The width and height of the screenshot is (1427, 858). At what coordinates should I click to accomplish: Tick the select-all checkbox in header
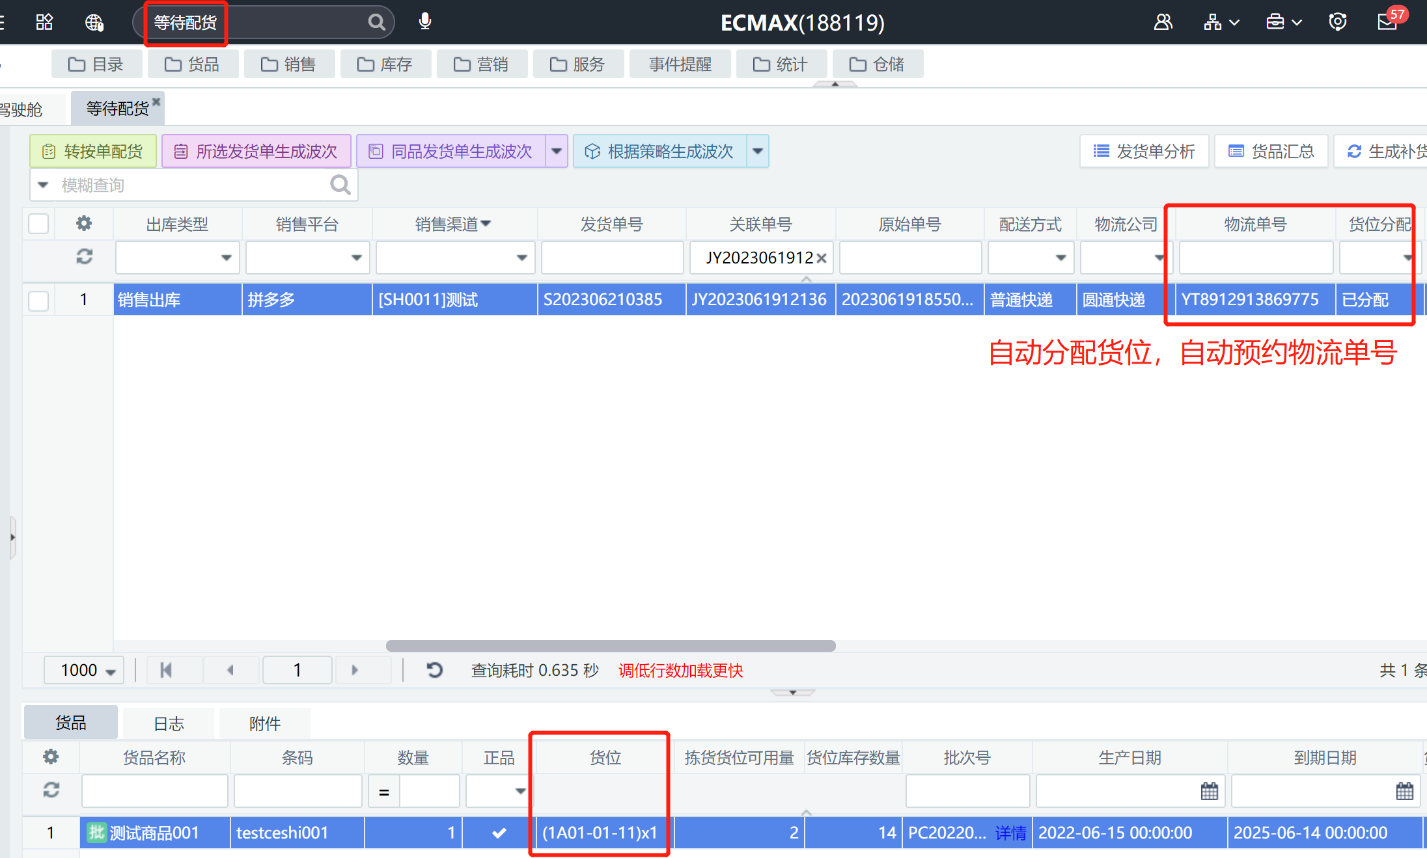pyautogui.click(x=38, y=224)
